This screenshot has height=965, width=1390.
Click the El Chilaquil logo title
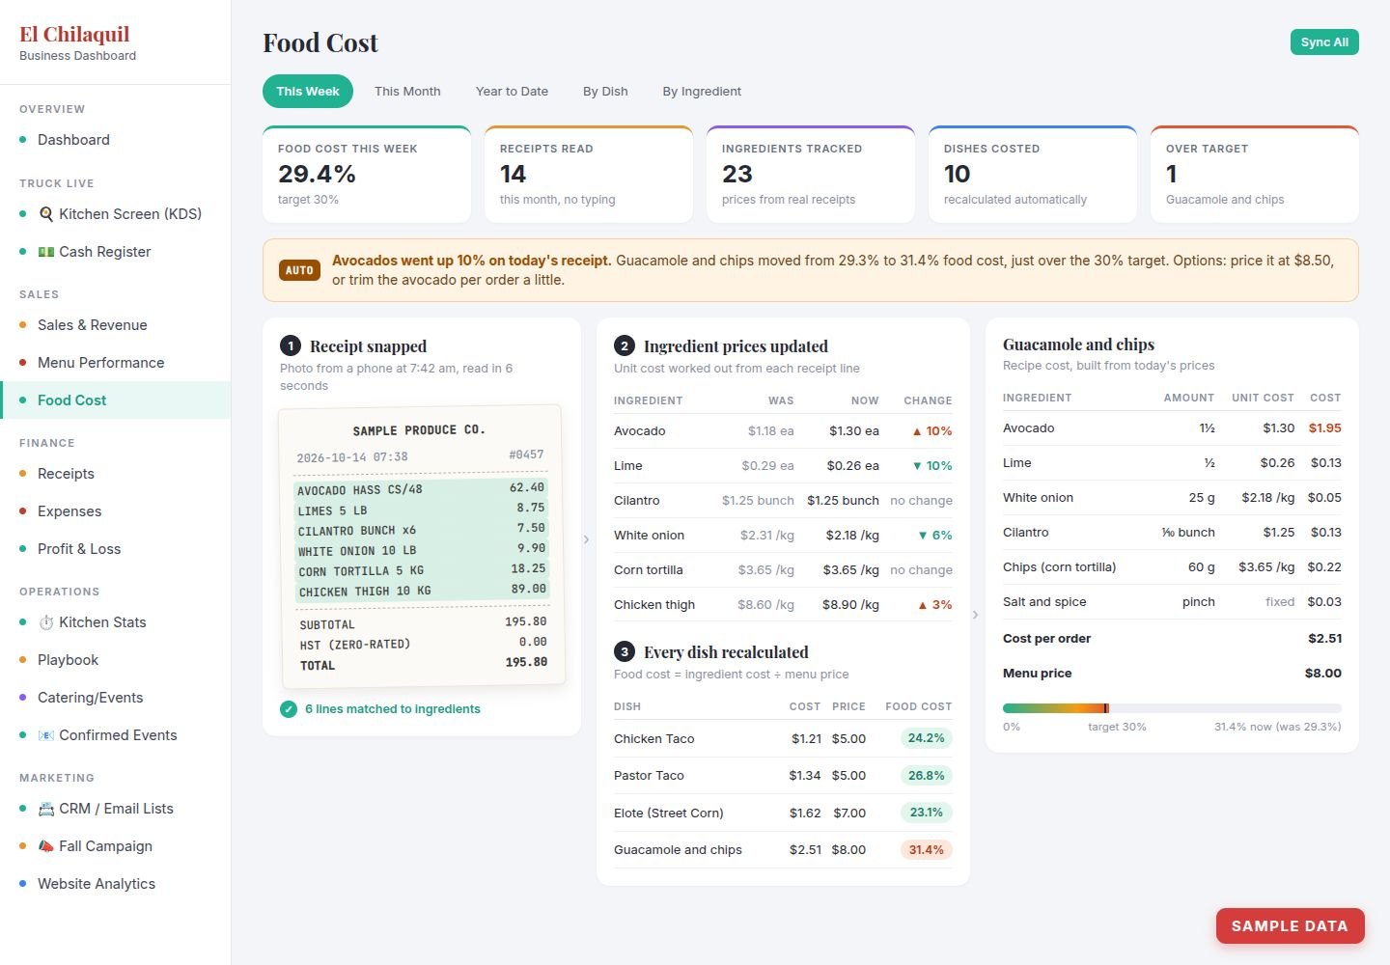(x=74, y=34)
